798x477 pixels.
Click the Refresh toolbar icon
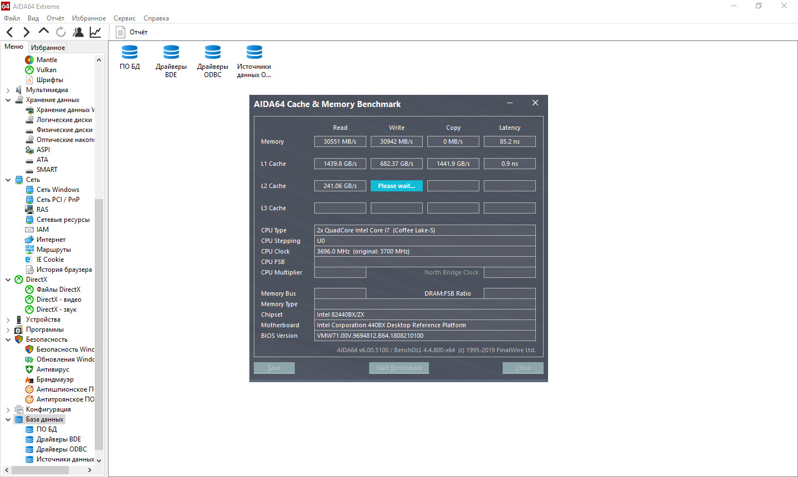61,32
